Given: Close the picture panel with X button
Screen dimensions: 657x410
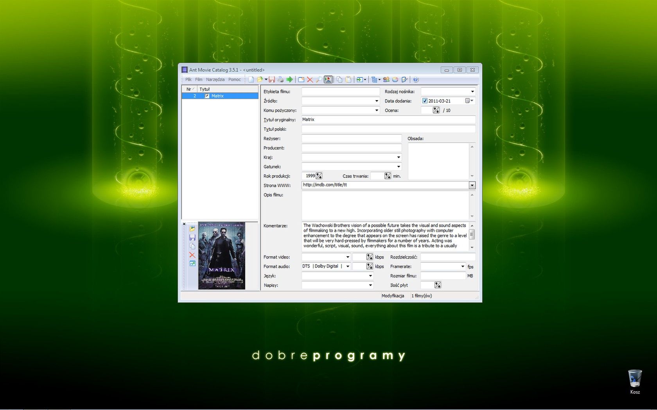Looking at the screenshot, I should (x=184, y=224).
